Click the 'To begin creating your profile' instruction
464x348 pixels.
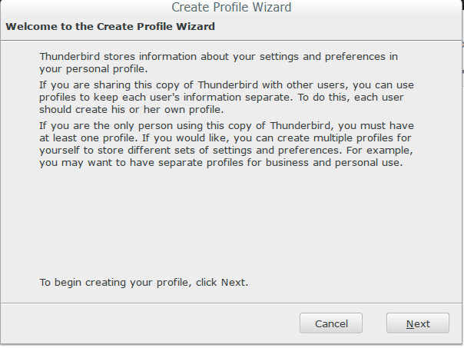tap(144, 283)
